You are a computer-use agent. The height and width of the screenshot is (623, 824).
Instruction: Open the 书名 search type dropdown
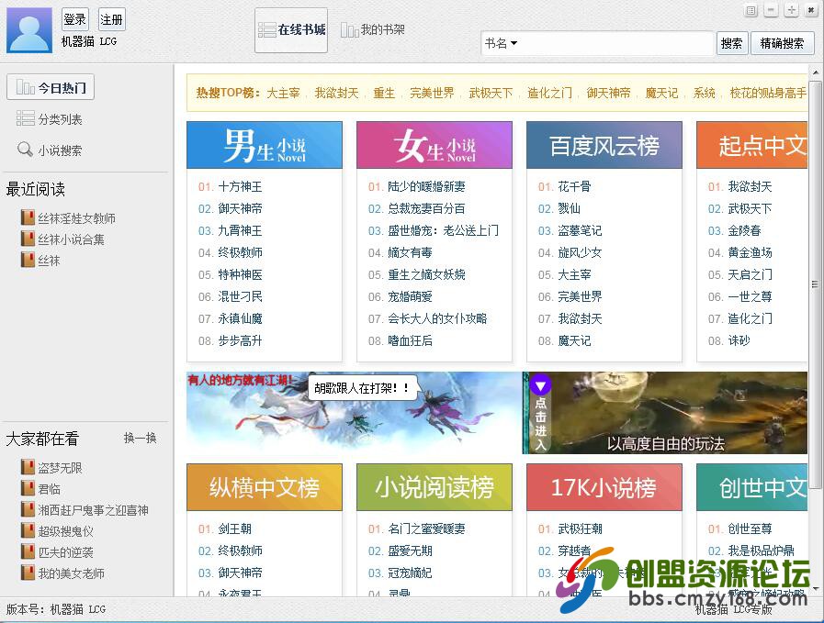pyautogui.click(x=501, y=43)
